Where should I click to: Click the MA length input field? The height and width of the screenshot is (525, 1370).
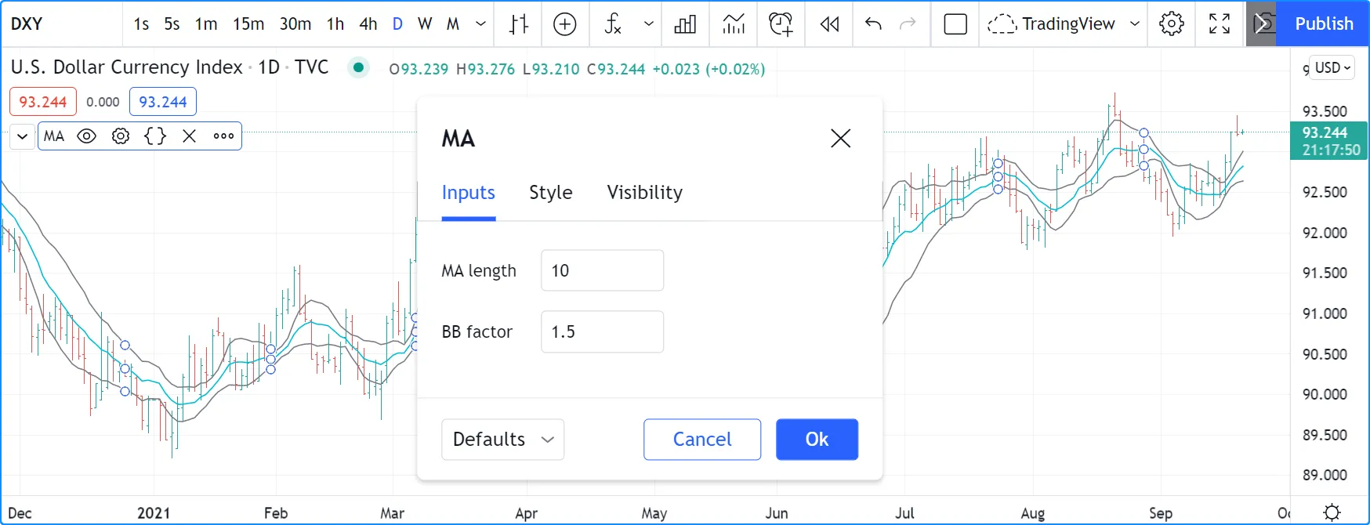pyautogui.click(x=602, y=271)
